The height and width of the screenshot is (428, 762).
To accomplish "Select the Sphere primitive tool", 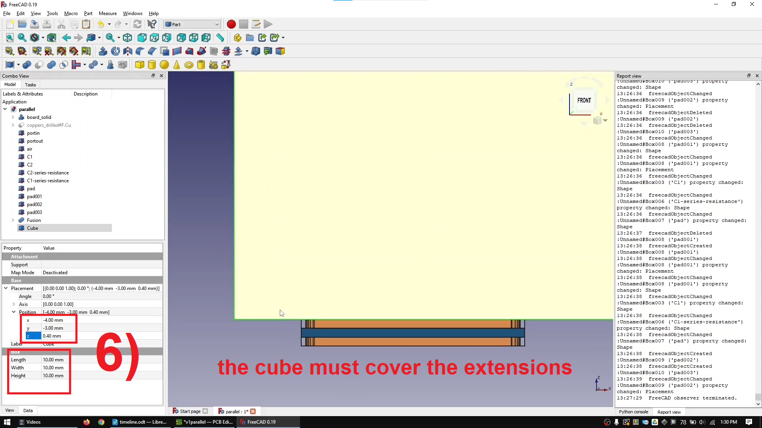I will [164, 65].
